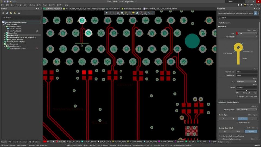
Task: Open the Place menu
Action: coord(26,5)
